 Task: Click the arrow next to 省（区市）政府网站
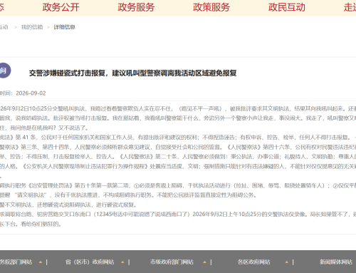click(x=122, y=262)
